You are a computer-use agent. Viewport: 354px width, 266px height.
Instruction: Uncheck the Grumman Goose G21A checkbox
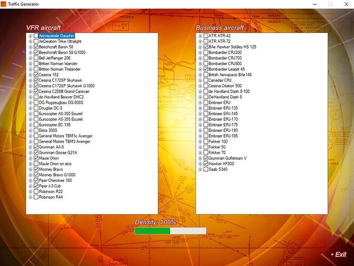click(x=36, y=153)
